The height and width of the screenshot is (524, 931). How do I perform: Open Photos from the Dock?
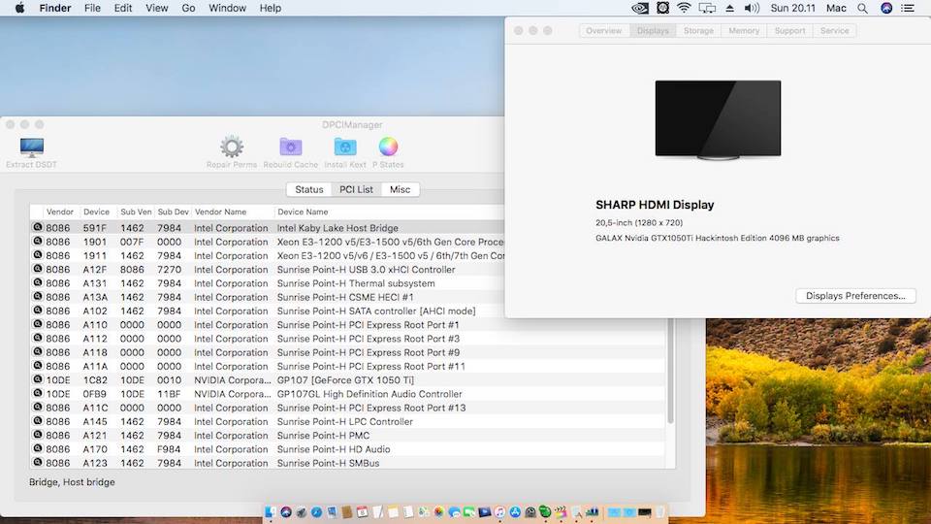(438, 511)
